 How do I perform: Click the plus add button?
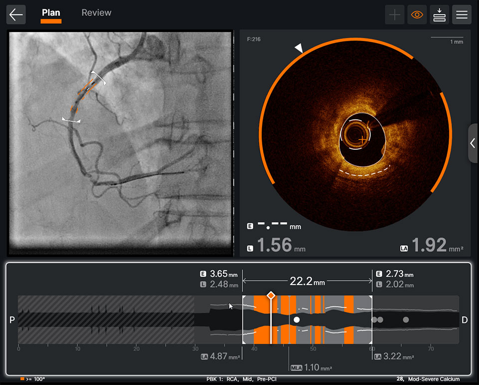point(395,14)
